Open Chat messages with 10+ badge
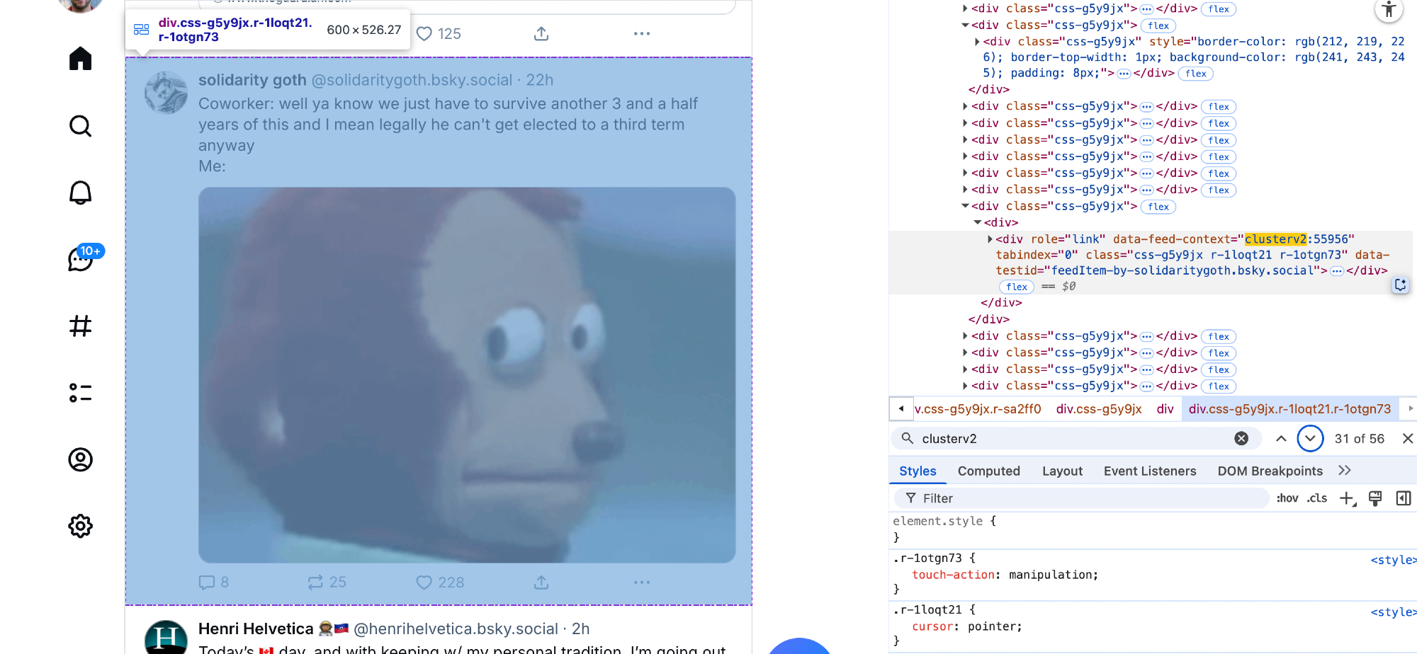1417x654 pixels. coord(80,259)
